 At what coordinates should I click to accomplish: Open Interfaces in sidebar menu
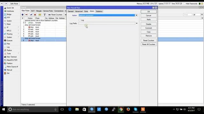[10, 11]
